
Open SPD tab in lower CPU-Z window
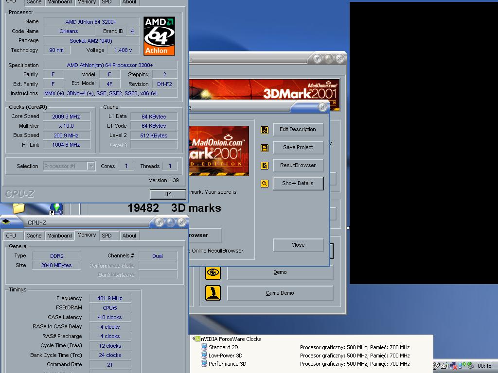pos(107,236)
